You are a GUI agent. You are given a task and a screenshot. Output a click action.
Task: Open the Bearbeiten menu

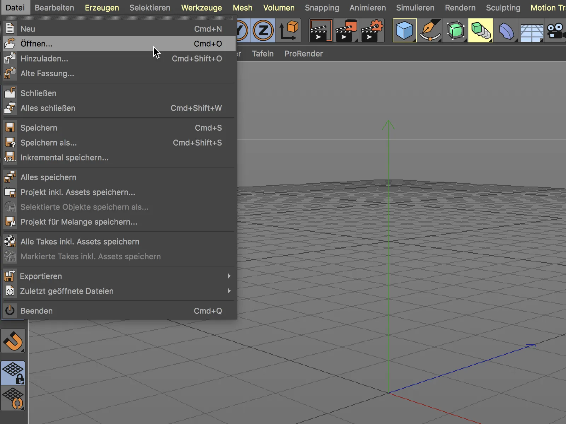click(x=54, y=7)
